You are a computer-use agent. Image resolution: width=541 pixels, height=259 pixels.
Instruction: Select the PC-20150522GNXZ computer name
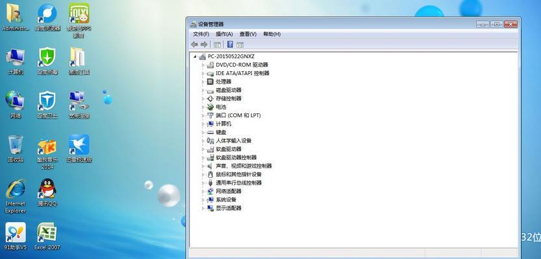click(231, 56)
